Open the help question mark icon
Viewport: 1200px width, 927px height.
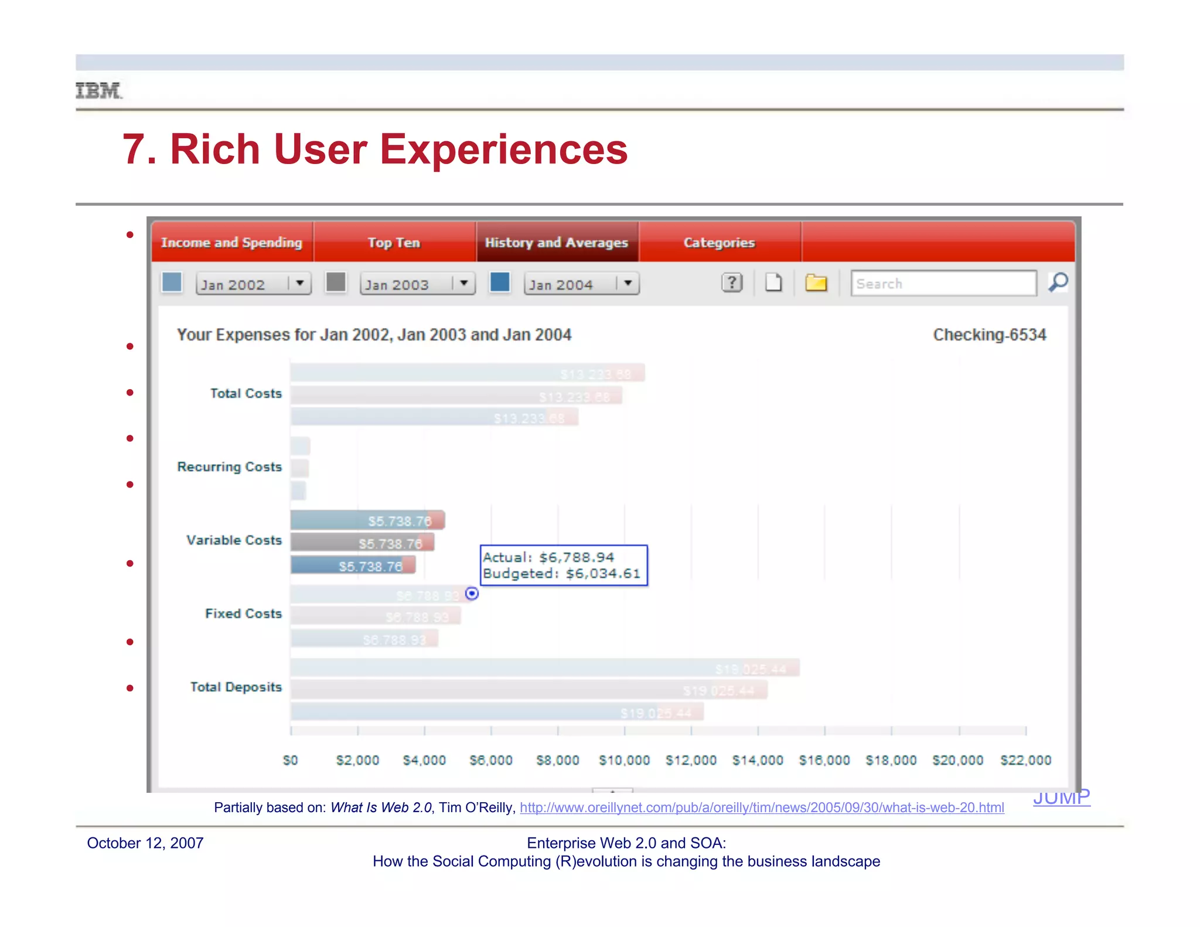(731, 283)
